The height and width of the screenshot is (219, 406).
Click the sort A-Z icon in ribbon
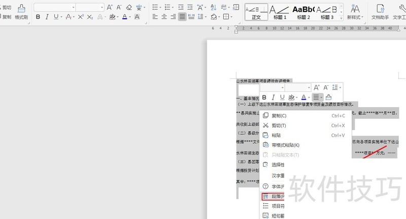tap(214, 8)
